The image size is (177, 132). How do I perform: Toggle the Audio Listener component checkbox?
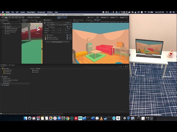pos(47,37)
